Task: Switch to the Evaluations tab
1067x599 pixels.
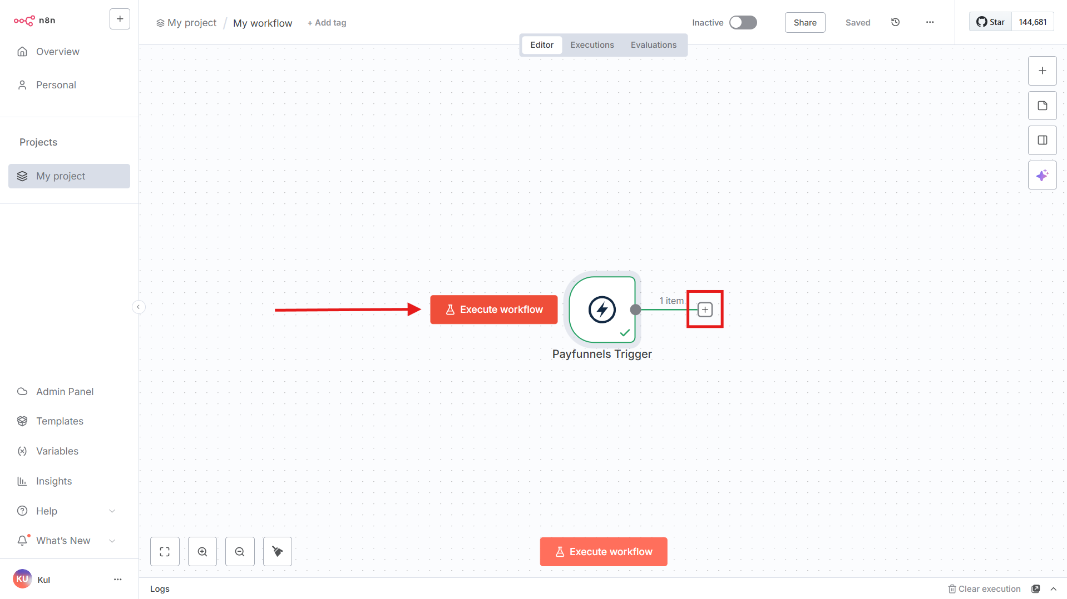Action: click(654, 45)
